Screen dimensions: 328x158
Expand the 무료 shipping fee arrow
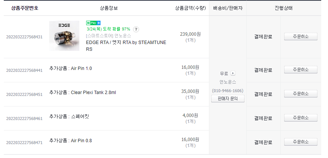tap(233, 73)
